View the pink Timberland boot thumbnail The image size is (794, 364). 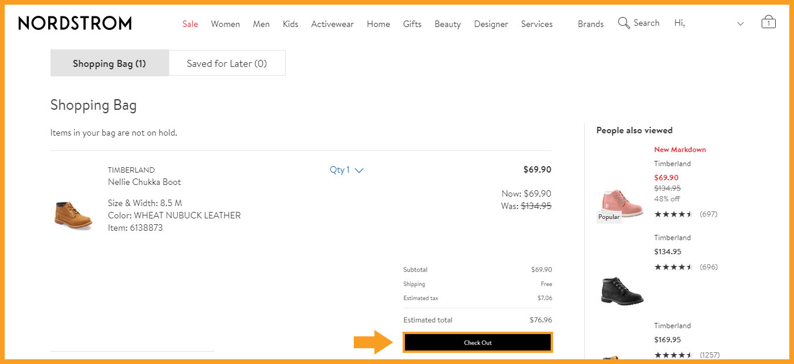point(623,203)
